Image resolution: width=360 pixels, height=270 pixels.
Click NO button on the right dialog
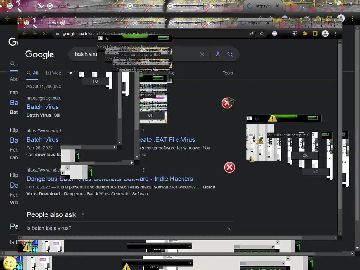click(x=316, y=172)
